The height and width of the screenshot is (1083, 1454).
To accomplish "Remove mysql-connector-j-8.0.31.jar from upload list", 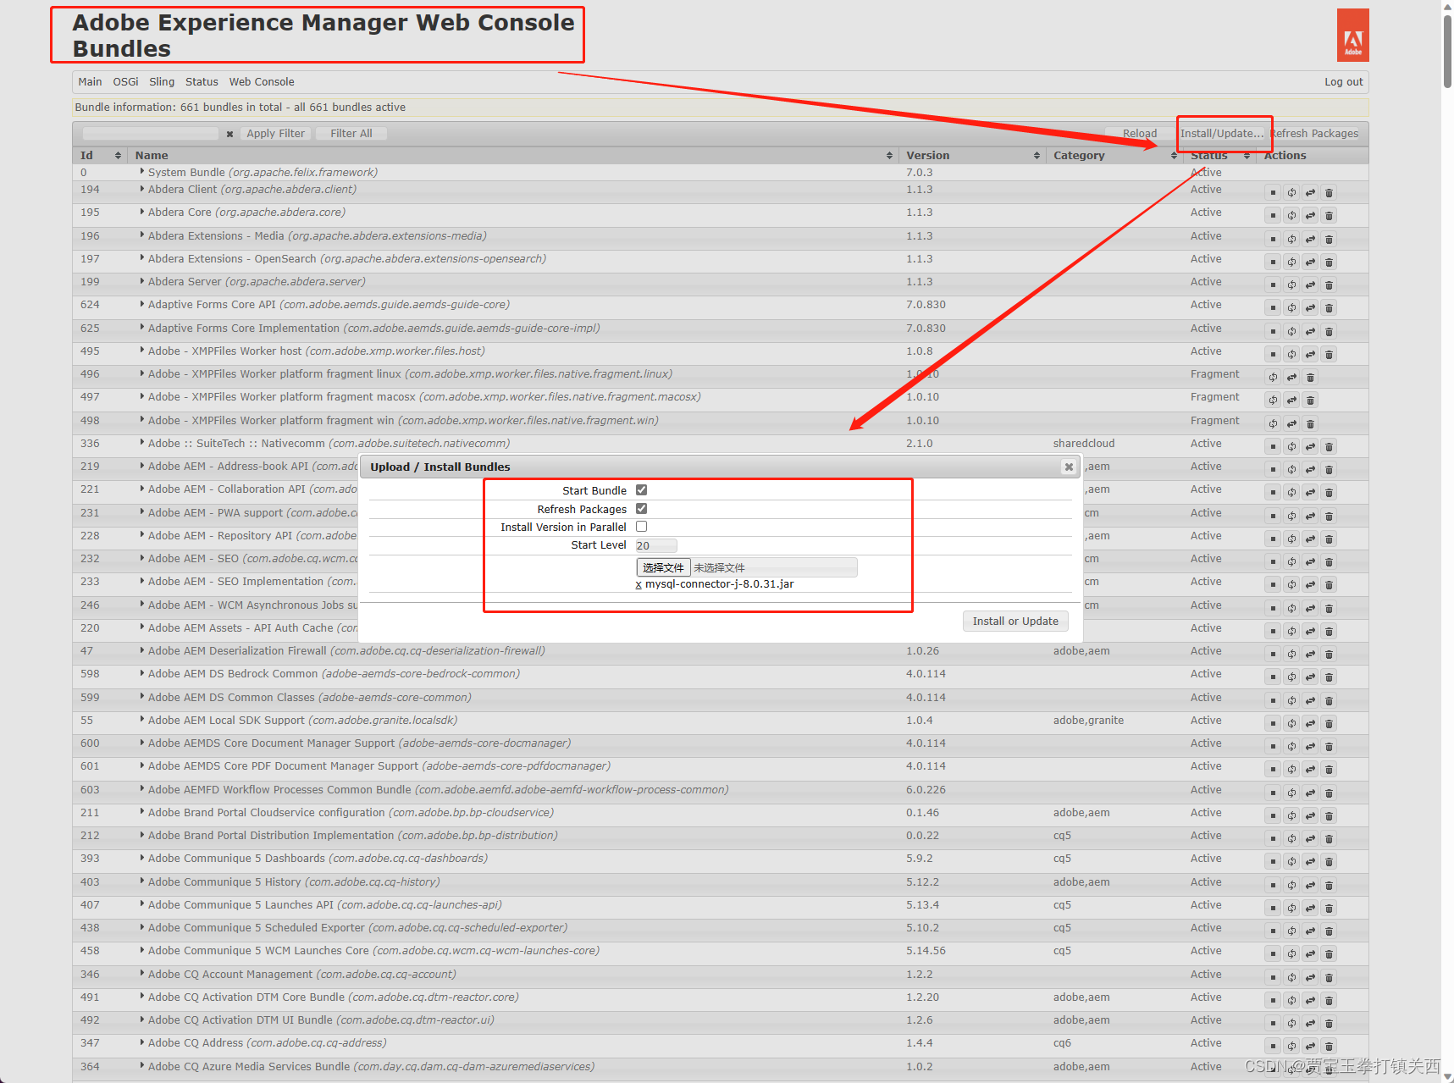I will pyautogui.click(x=639, y=584).
